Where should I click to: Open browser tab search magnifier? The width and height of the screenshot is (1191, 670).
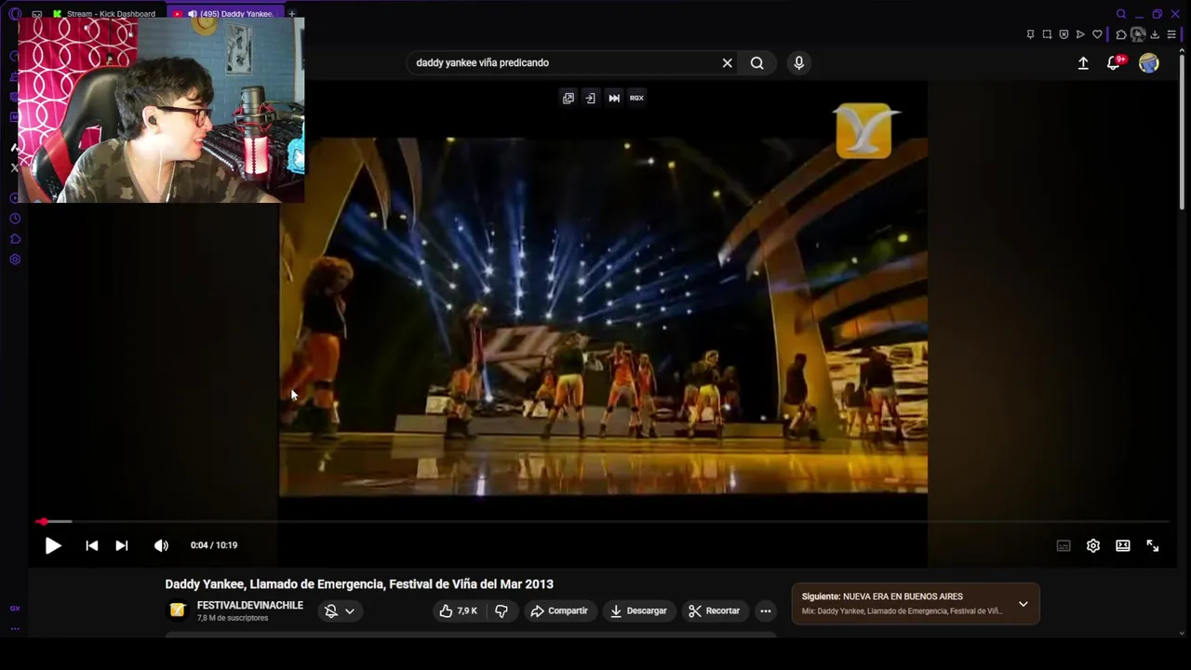(1121, 14)
